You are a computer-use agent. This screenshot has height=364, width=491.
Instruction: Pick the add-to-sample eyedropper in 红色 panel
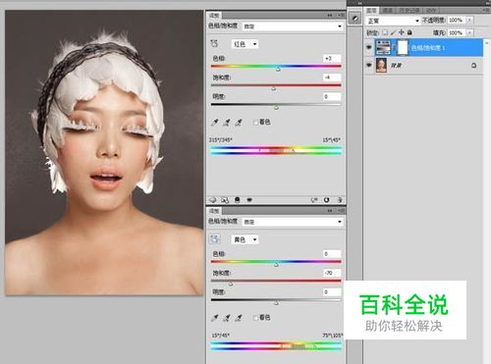click(227, 123)
